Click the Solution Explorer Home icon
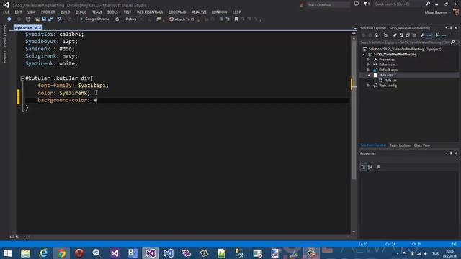The width and height of the screenshot is (461, 259). [376, 35]
